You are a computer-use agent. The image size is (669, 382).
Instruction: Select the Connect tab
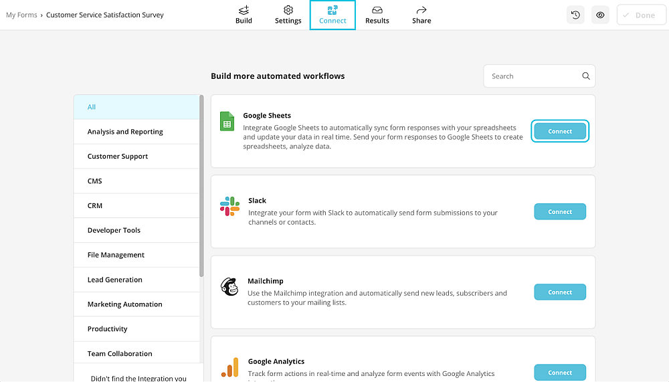pyautogui.click(x=332, y=15)
